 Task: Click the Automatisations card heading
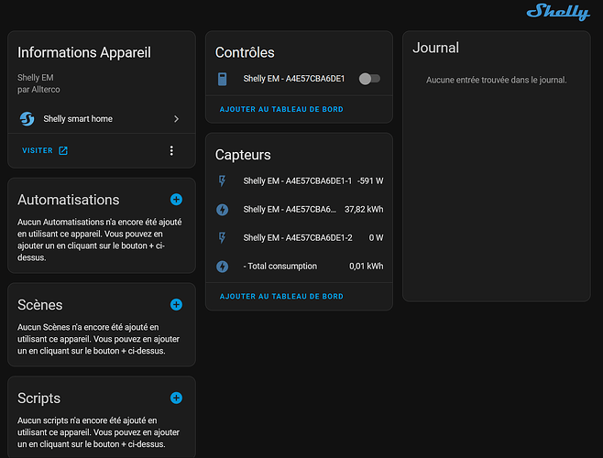click(69, 200)
